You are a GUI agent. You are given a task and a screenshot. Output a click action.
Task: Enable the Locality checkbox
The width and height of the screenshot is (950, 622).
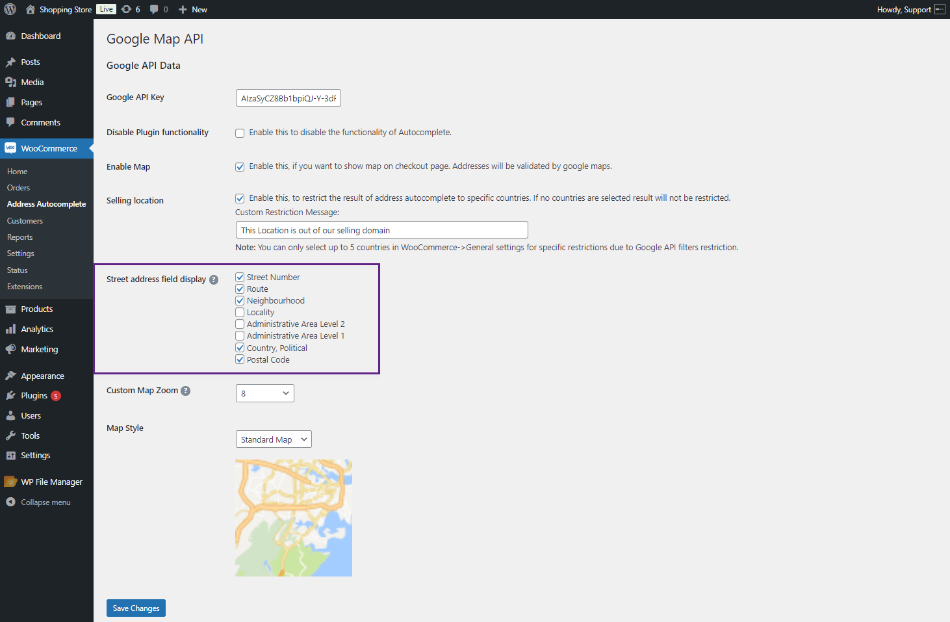coord(240,312)
